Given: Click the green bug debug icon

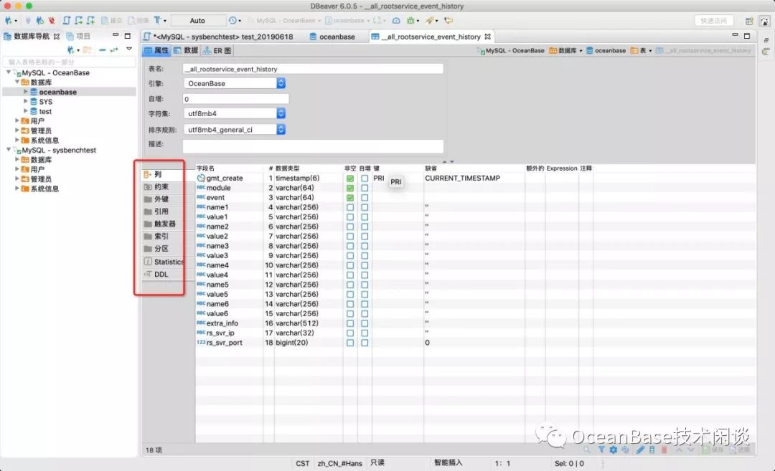Looking at the screenshot, I should pos(410,20).
